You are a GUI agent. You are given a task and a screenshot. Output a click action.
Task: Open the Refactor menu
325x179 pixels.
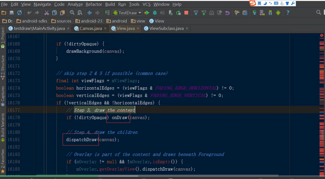94,4
